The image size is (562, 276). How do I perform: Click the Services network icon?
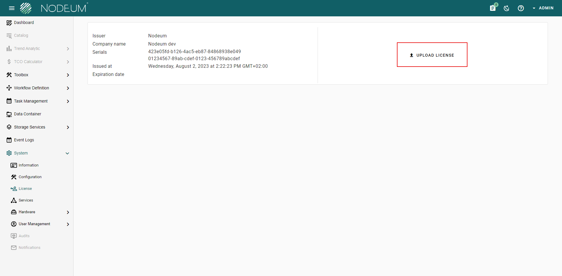point(14,200)
